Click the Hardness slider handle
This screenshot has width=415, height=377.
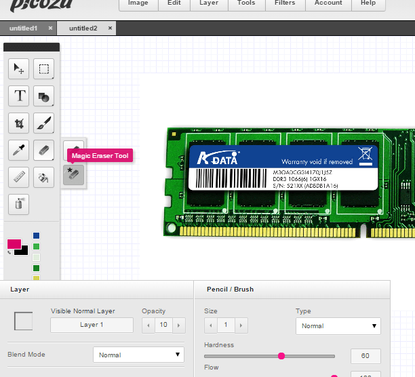click(x=281, y=356)
